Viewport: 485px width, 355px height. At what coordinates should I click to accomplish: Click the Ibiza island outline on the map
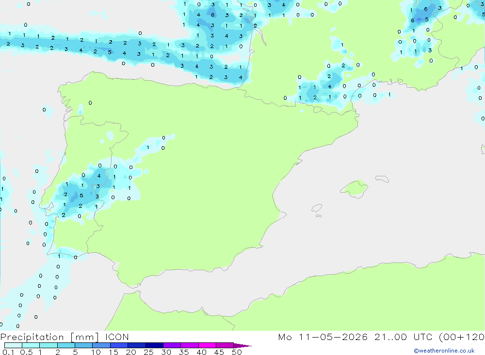pyautogui.click(x=317, y=208)
